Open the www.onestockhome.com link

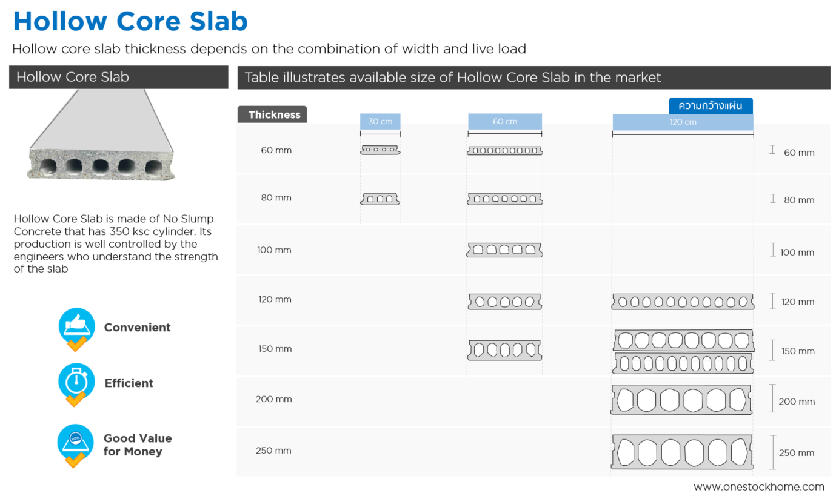[759, 486]
